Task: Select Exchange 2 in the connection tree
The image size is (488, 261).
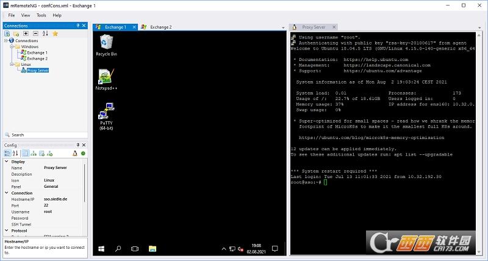Action: [x=37, y=59]
